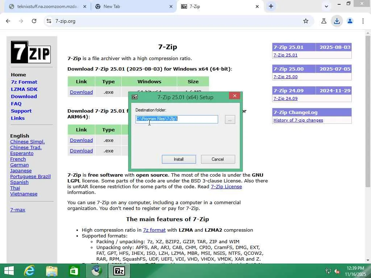This screenshot has height=278, width=371.
Task: Open the Links sidebar link
Action: (x=18, y=118)
